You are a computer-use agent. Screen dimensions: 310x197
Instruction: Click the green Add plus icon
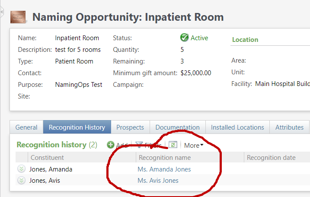[x=111, y=145]
